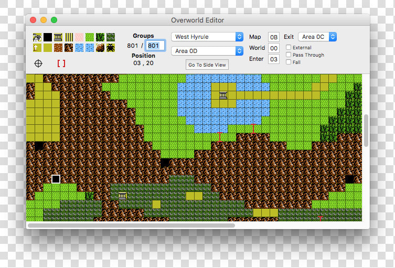Open the Exit Area 0C dropdown

pos(317,37)
